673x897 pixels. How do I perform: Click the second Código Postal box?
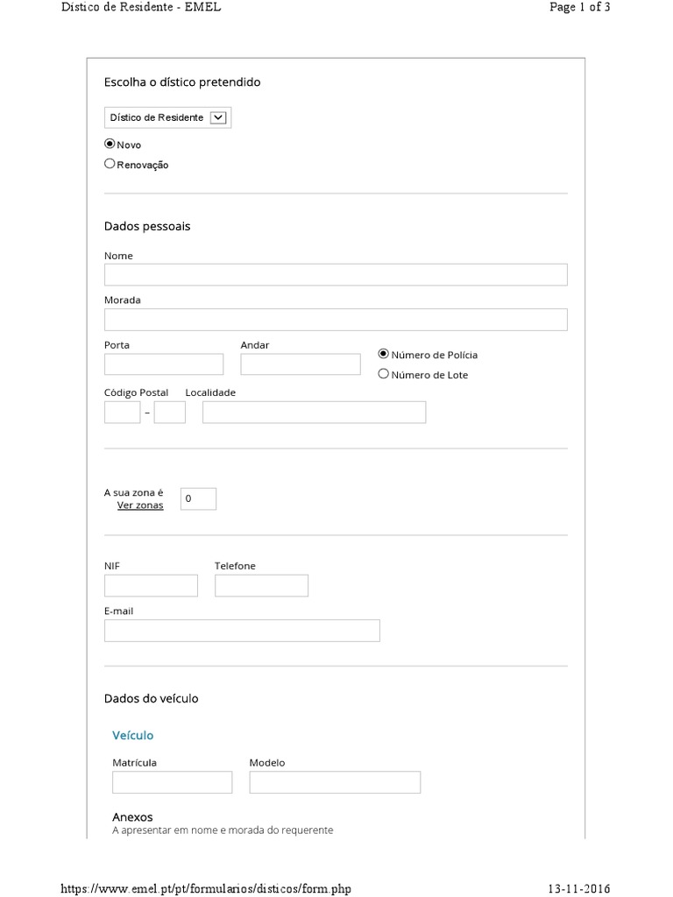[x=170, y=413]
